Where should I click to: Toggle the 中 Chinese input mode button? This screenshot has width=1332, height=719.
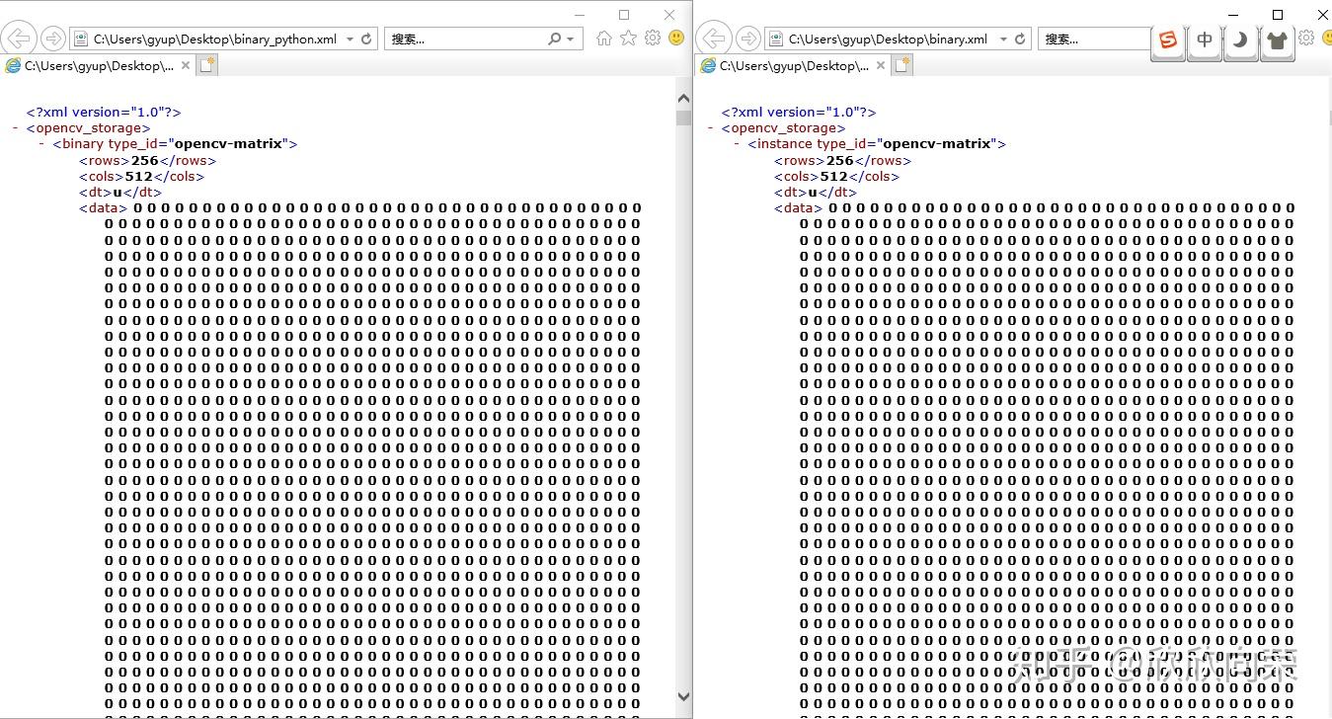click(x=1205, y=40)
